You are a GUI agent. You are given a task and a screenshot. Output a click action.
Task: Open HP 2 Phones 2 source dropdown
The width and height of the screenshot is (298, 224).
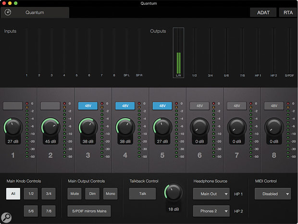click(211, 211)
